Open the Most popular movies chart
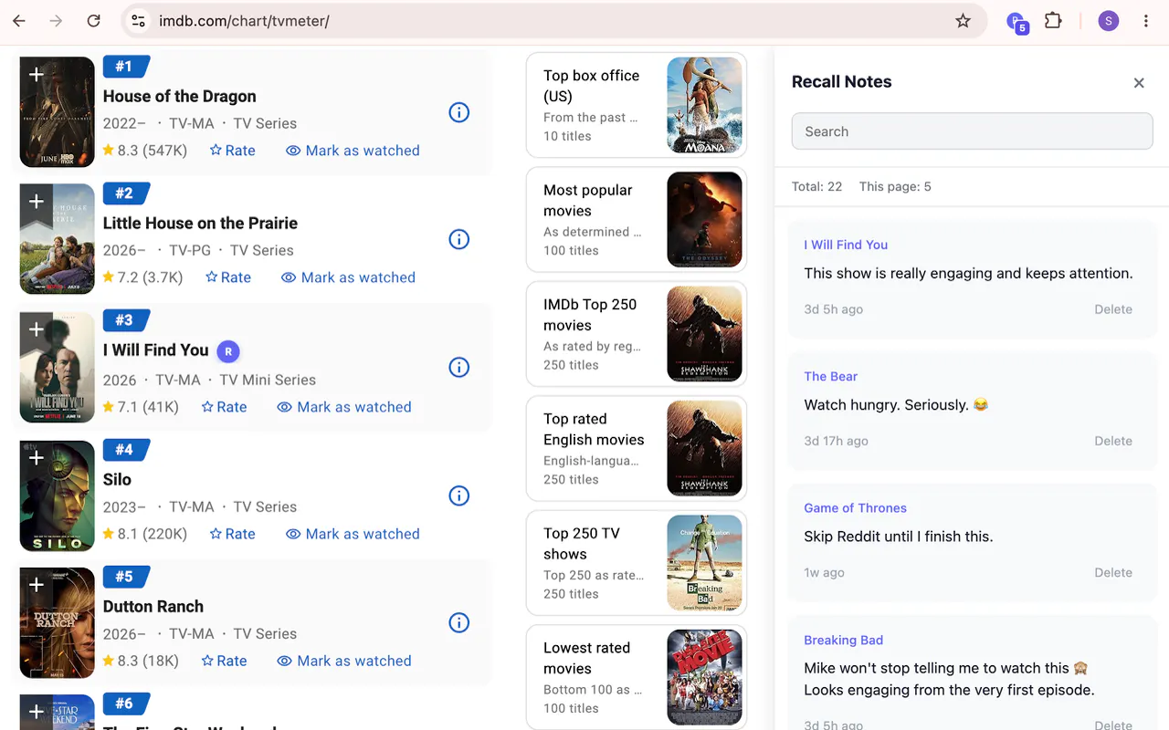Screen dimensions: 1169x730 (x=637, y=219)
